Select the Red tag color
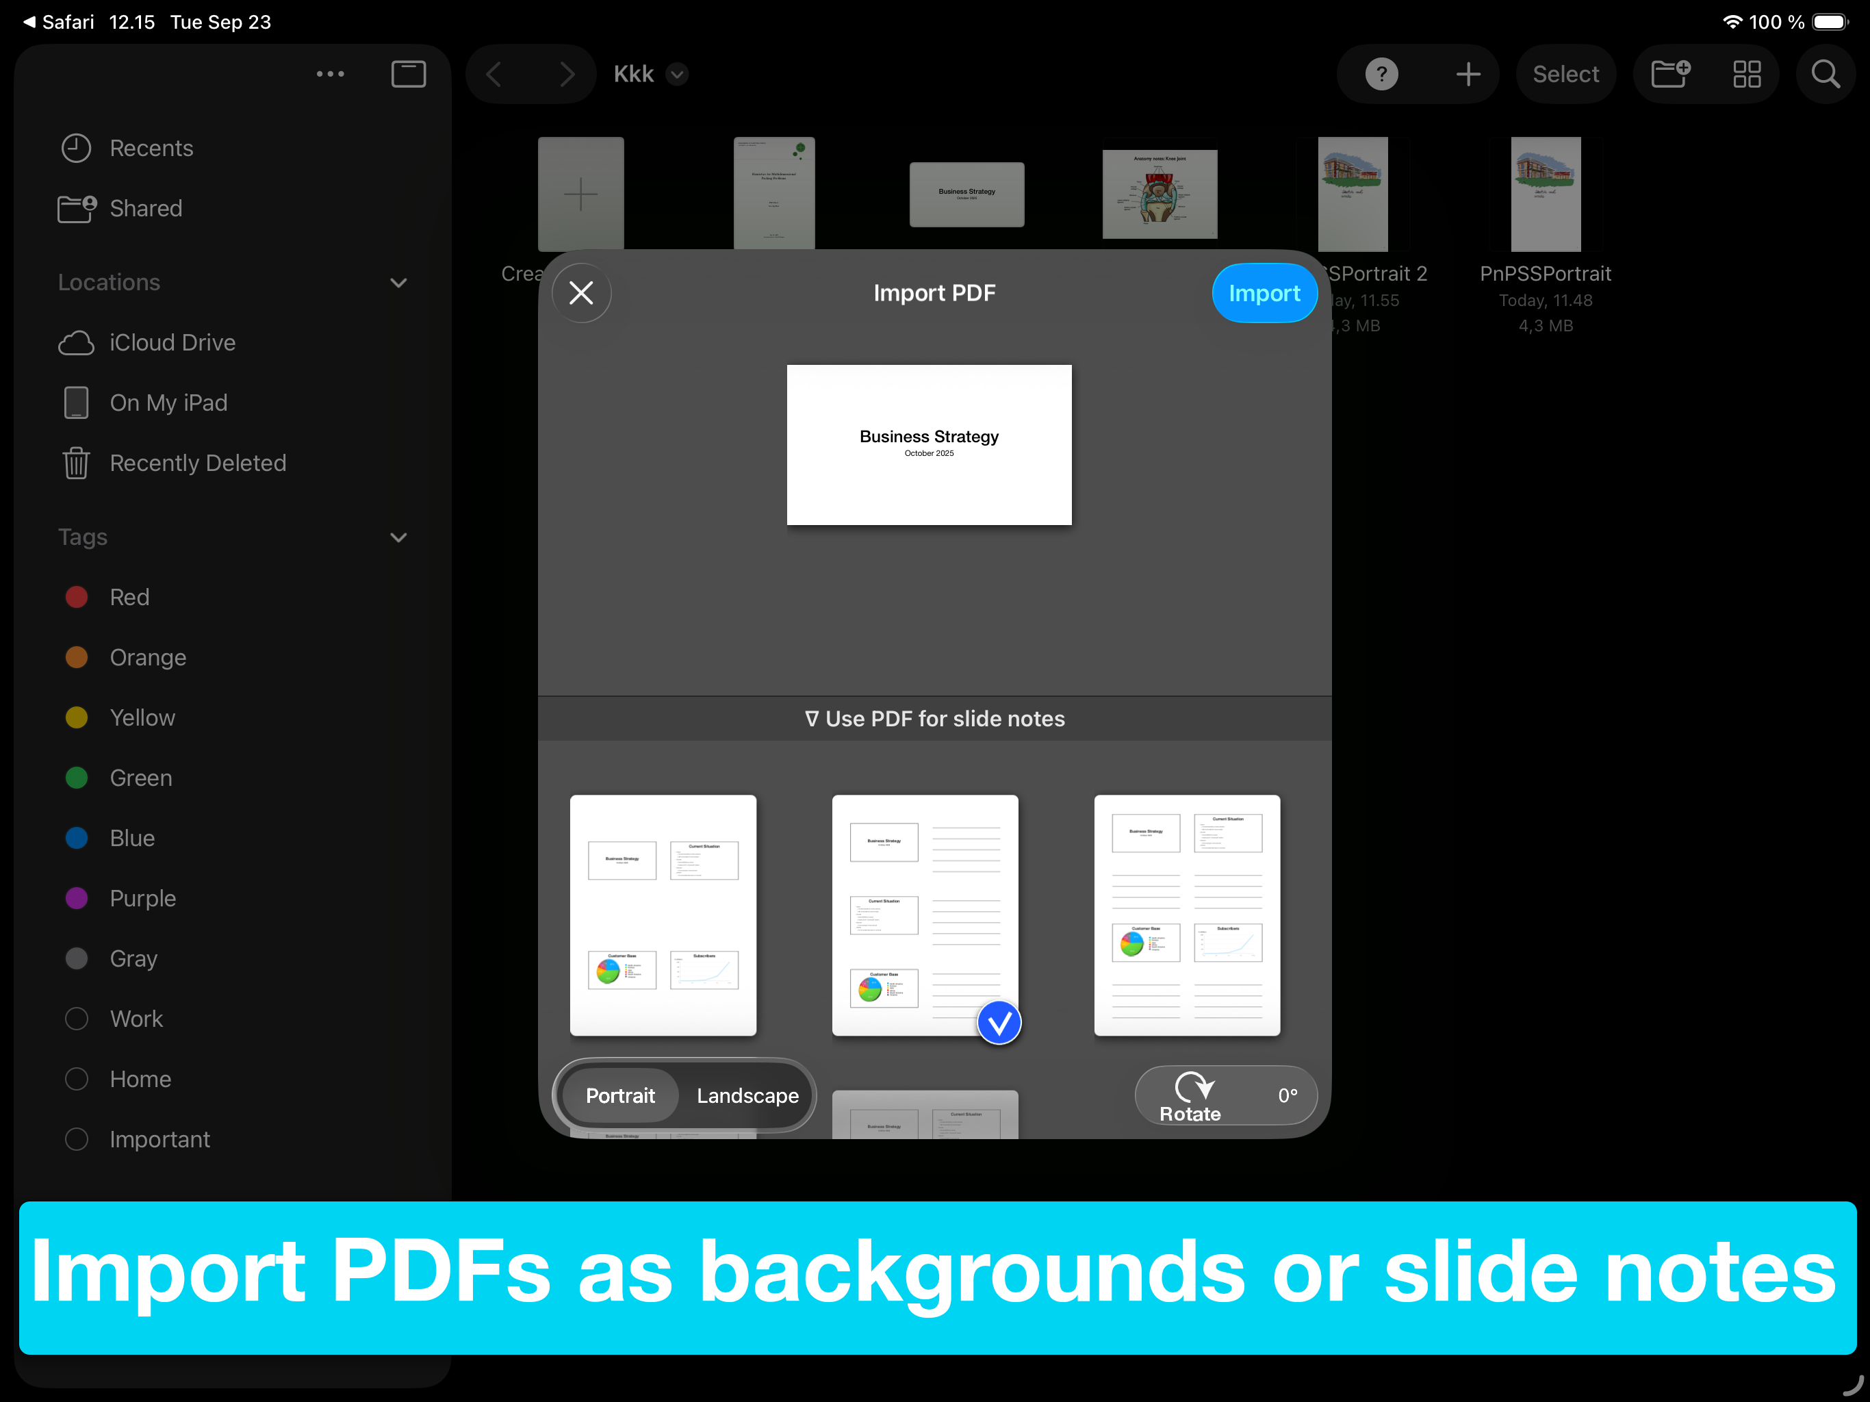The height and width of the screenshot is (1402, 1870). pos(129,597)
